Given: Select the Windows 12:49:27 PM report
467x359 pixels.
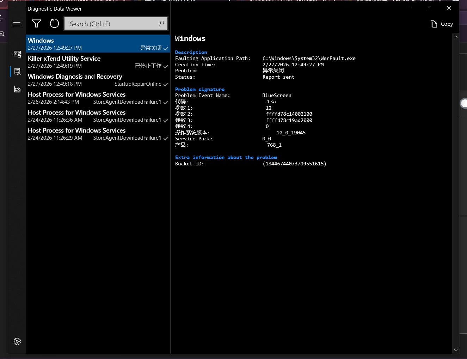Looking at the screenshot, I should [x=98, y=44].
